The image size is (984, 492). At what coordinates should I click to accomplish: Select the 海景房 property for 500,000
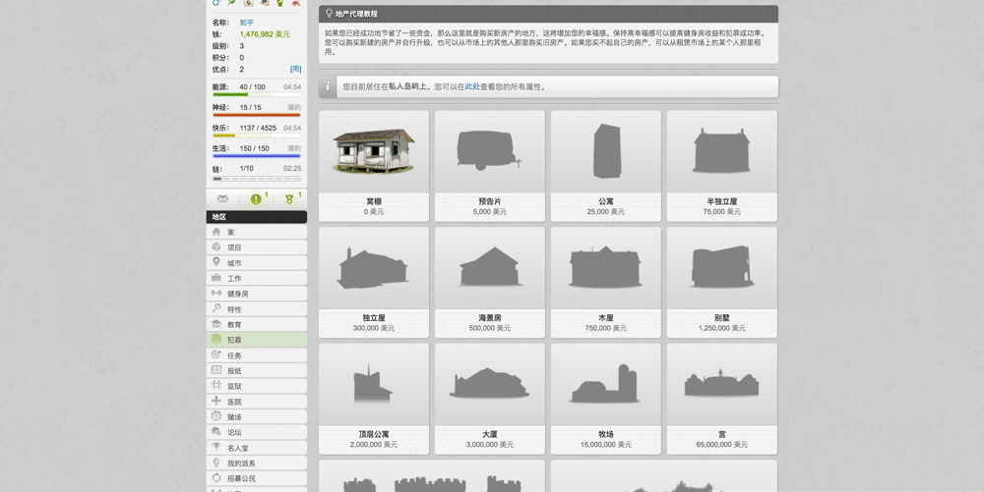click(490, 282)
